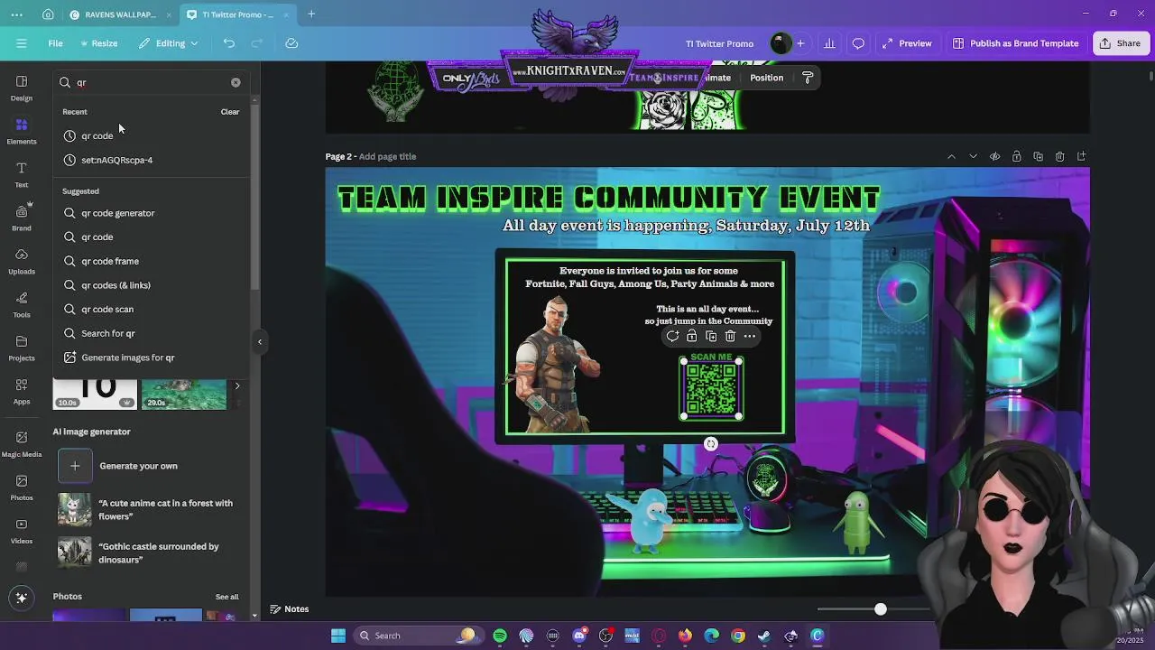
Task: Select recent search 'set:nAGQRscpa-4'
Action: [150, 160]
